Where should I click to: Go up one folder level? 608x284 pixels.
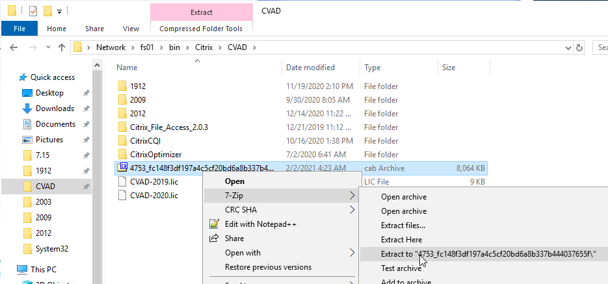click(x=61, y=47)
